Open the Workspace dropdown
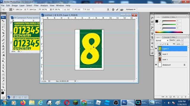 pyautogui.click(x=131, y=9)
